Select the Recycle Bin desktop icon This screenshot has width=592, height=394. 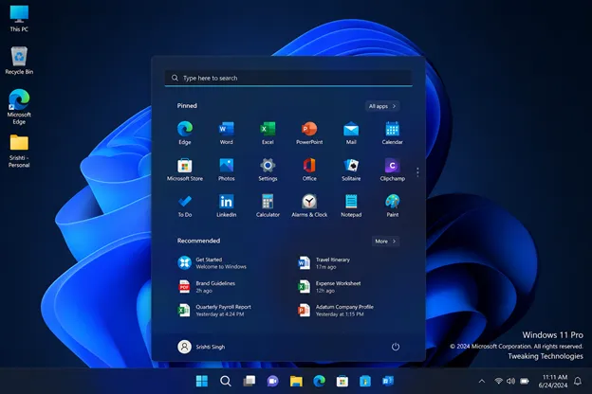tap(19, 61)
